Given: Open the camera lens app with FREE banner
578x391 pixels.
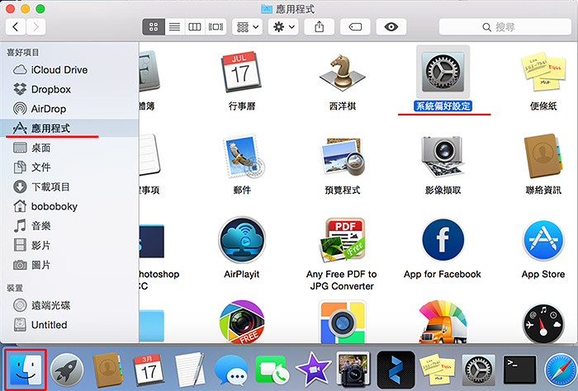Looking at the screenshot, I should (242, 322).
